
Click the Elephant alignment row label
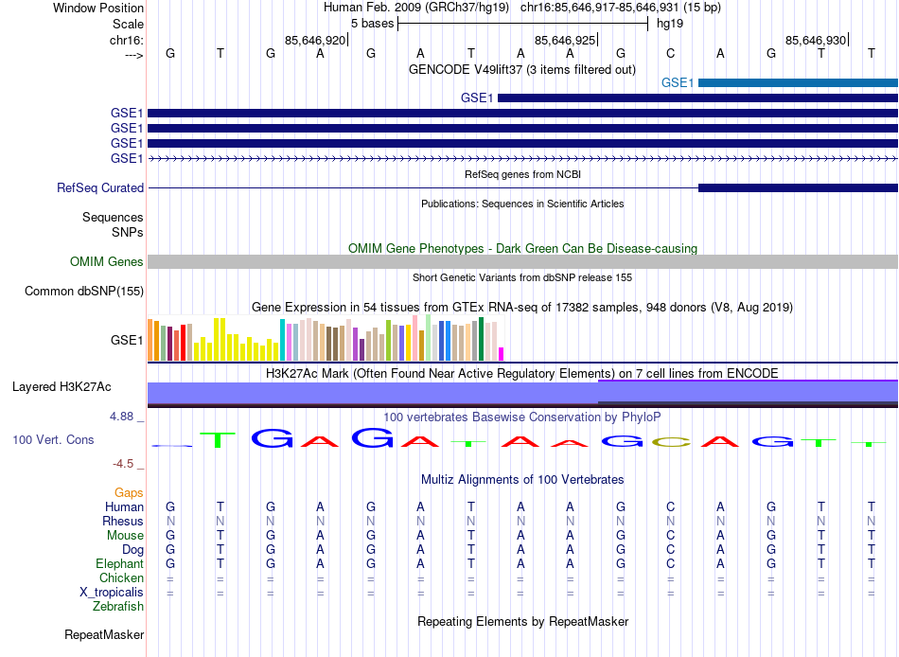coord(119,564)
